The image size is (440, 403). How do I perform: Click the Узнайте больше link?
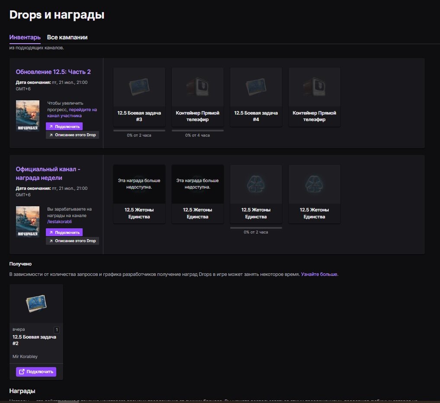click(319, 275)
